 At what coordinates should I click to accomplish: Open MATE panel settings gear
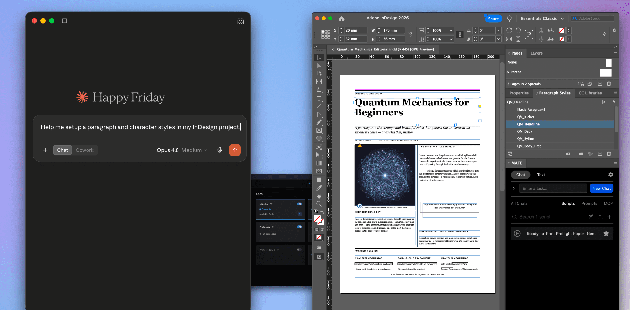tap(611, 175)
